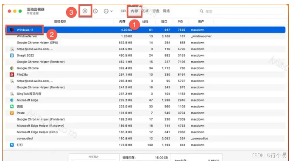The image size is (290, 161).
Task: Click the 1,712 ports value
Action: pyautogui.click(x=166, y=68)
